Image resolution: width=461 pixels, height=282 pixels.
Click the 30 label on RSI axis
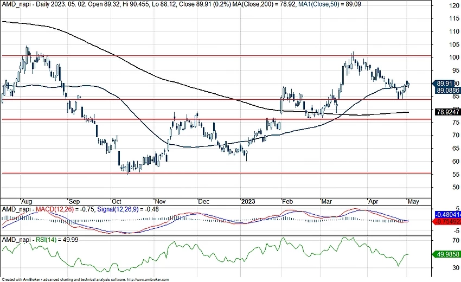pos(456,267)
